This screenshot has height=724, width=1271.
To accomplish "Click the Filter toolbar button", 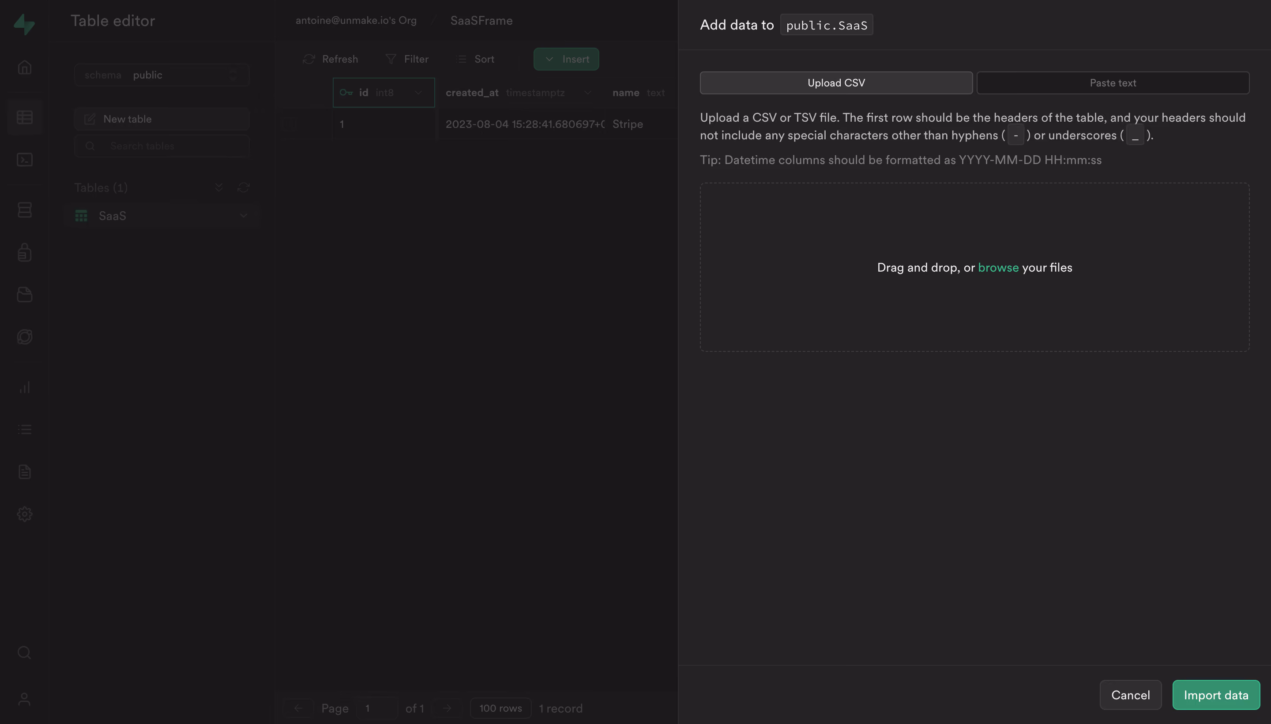I will 406,59.
